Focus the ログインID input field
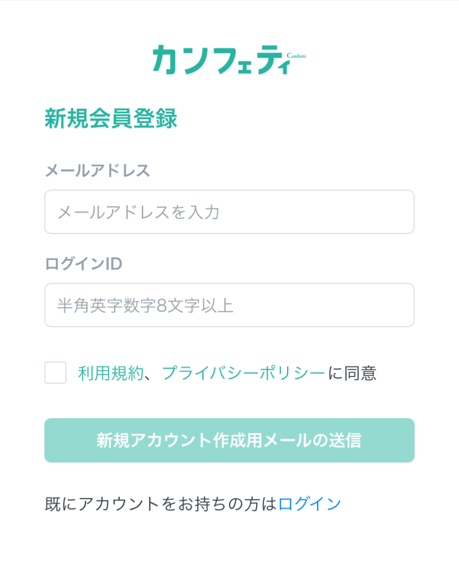This screenshot has width=459, height=579. pyautogui.click(x=229, y=305)
